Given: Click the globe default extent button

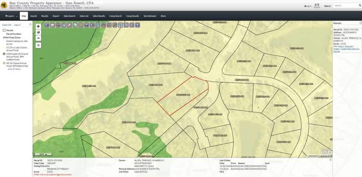Looking at the screenshot, I should [x=38, y=32].
